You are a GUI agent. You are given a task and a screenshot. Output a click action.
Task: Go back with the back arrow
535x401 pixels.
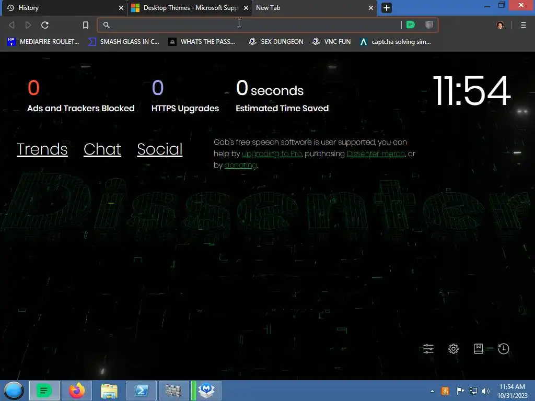11,25
